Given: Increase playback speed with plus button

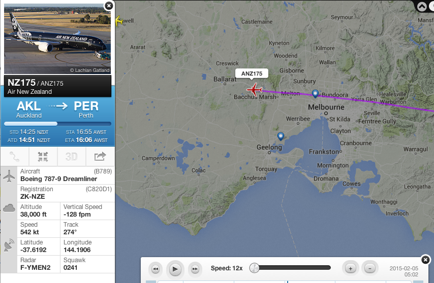Looking at the screenshot, I should coord(351,268).
